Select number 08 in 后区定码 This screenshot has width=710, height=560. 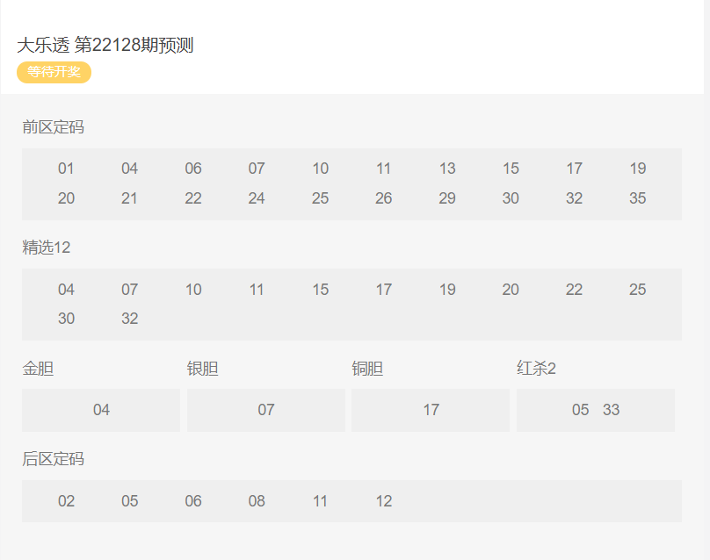[257, 501]
